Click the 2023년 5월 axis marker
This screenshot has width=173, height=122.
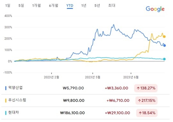click(x=93, y=77)
